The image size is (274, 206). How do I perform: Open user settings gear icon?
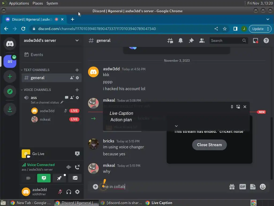click(77, 192)
